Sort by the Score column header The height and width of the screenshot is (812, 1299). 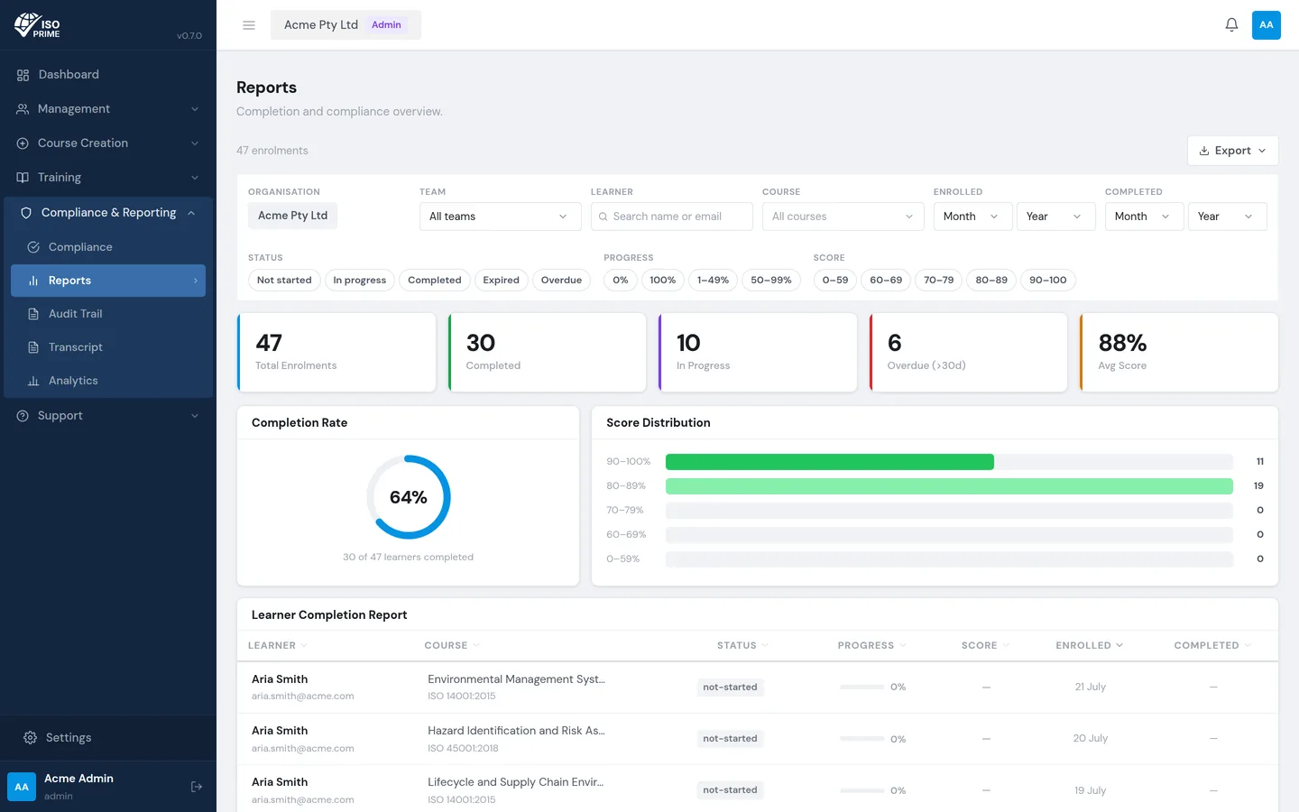tap(985, 646)
